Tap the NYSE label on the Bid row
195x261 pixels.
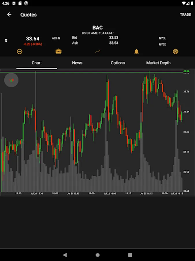(x=162, y=38)
